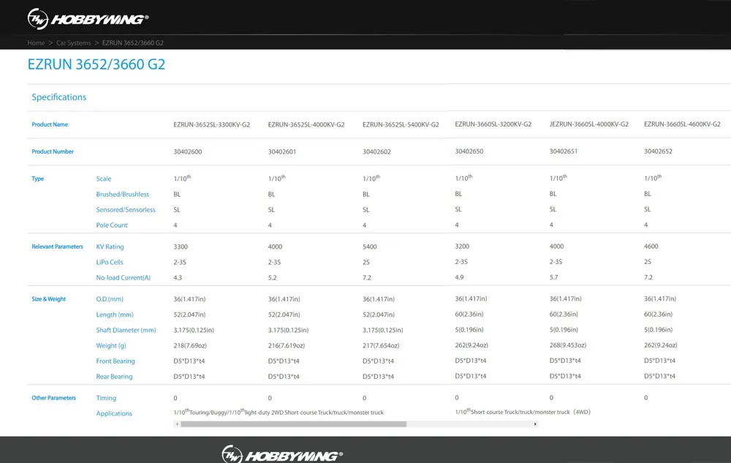Click the Length (mm) row label
Viewport: 731px width, 463px height.
[x=115, y=315]
